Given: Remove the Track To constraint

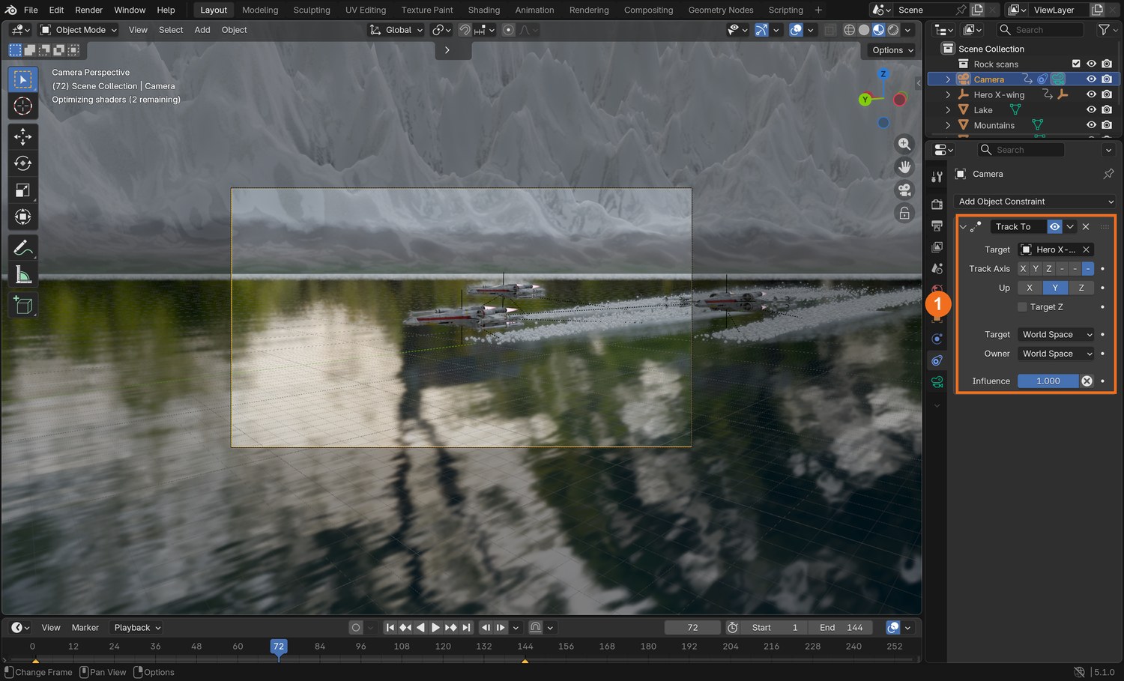Looking at the screenshot, I should pyautogui.click(x=1086, y=227).
